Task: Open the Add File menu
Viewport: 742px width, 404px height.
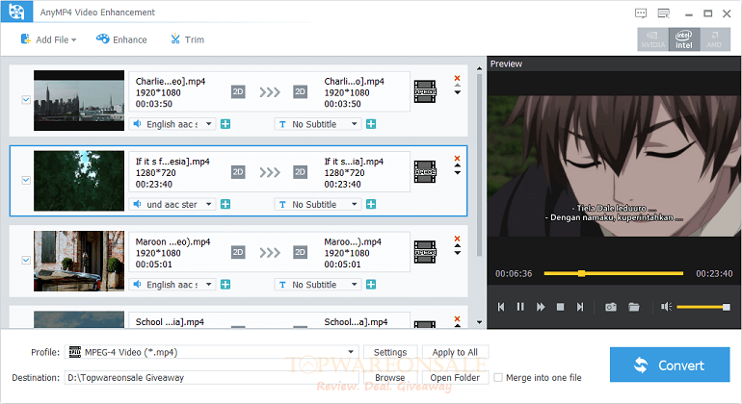Action: point(48,39)
